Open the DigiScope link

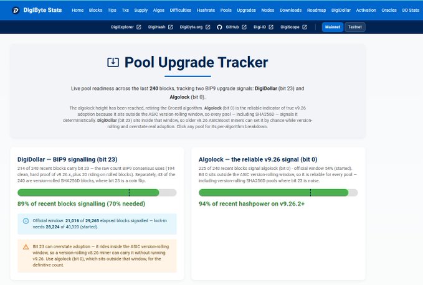click(290, 27)
